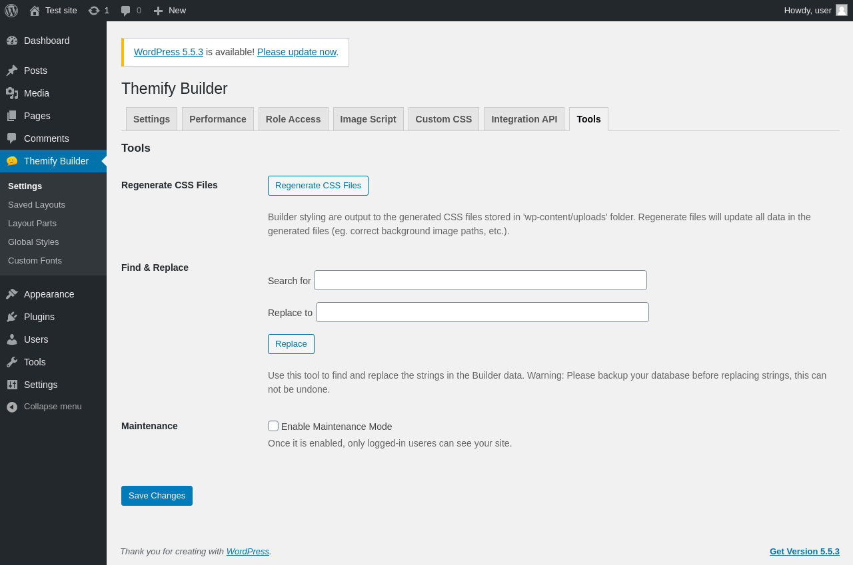
Task: Click the Dashboard gauge icon
Action: point(12,41)
